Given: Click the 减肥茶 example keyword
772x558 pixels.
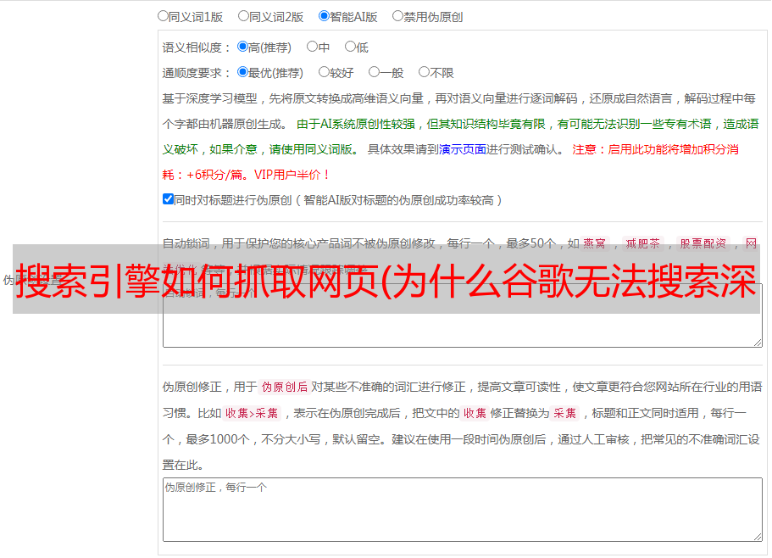Looking at the screenshot, I should point(643,243).
